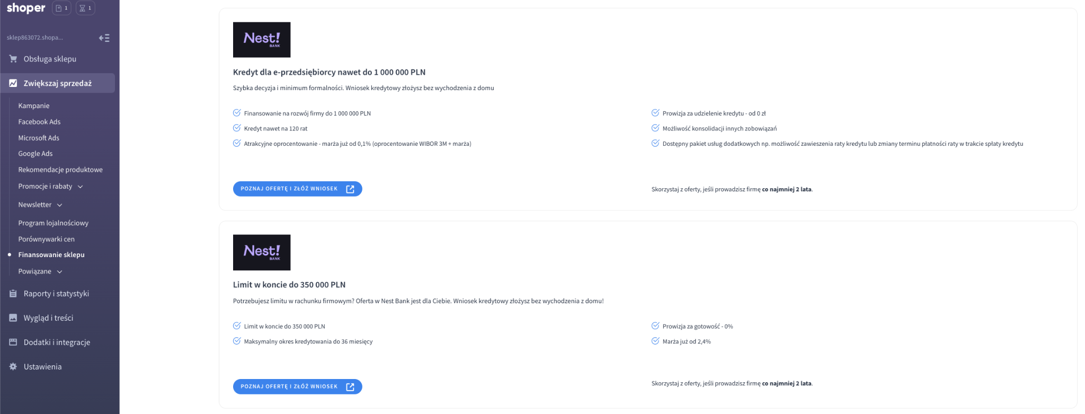1085x414 pixels.
Task: Go to Wygląd i treści section
Action: tap(48, 318)
